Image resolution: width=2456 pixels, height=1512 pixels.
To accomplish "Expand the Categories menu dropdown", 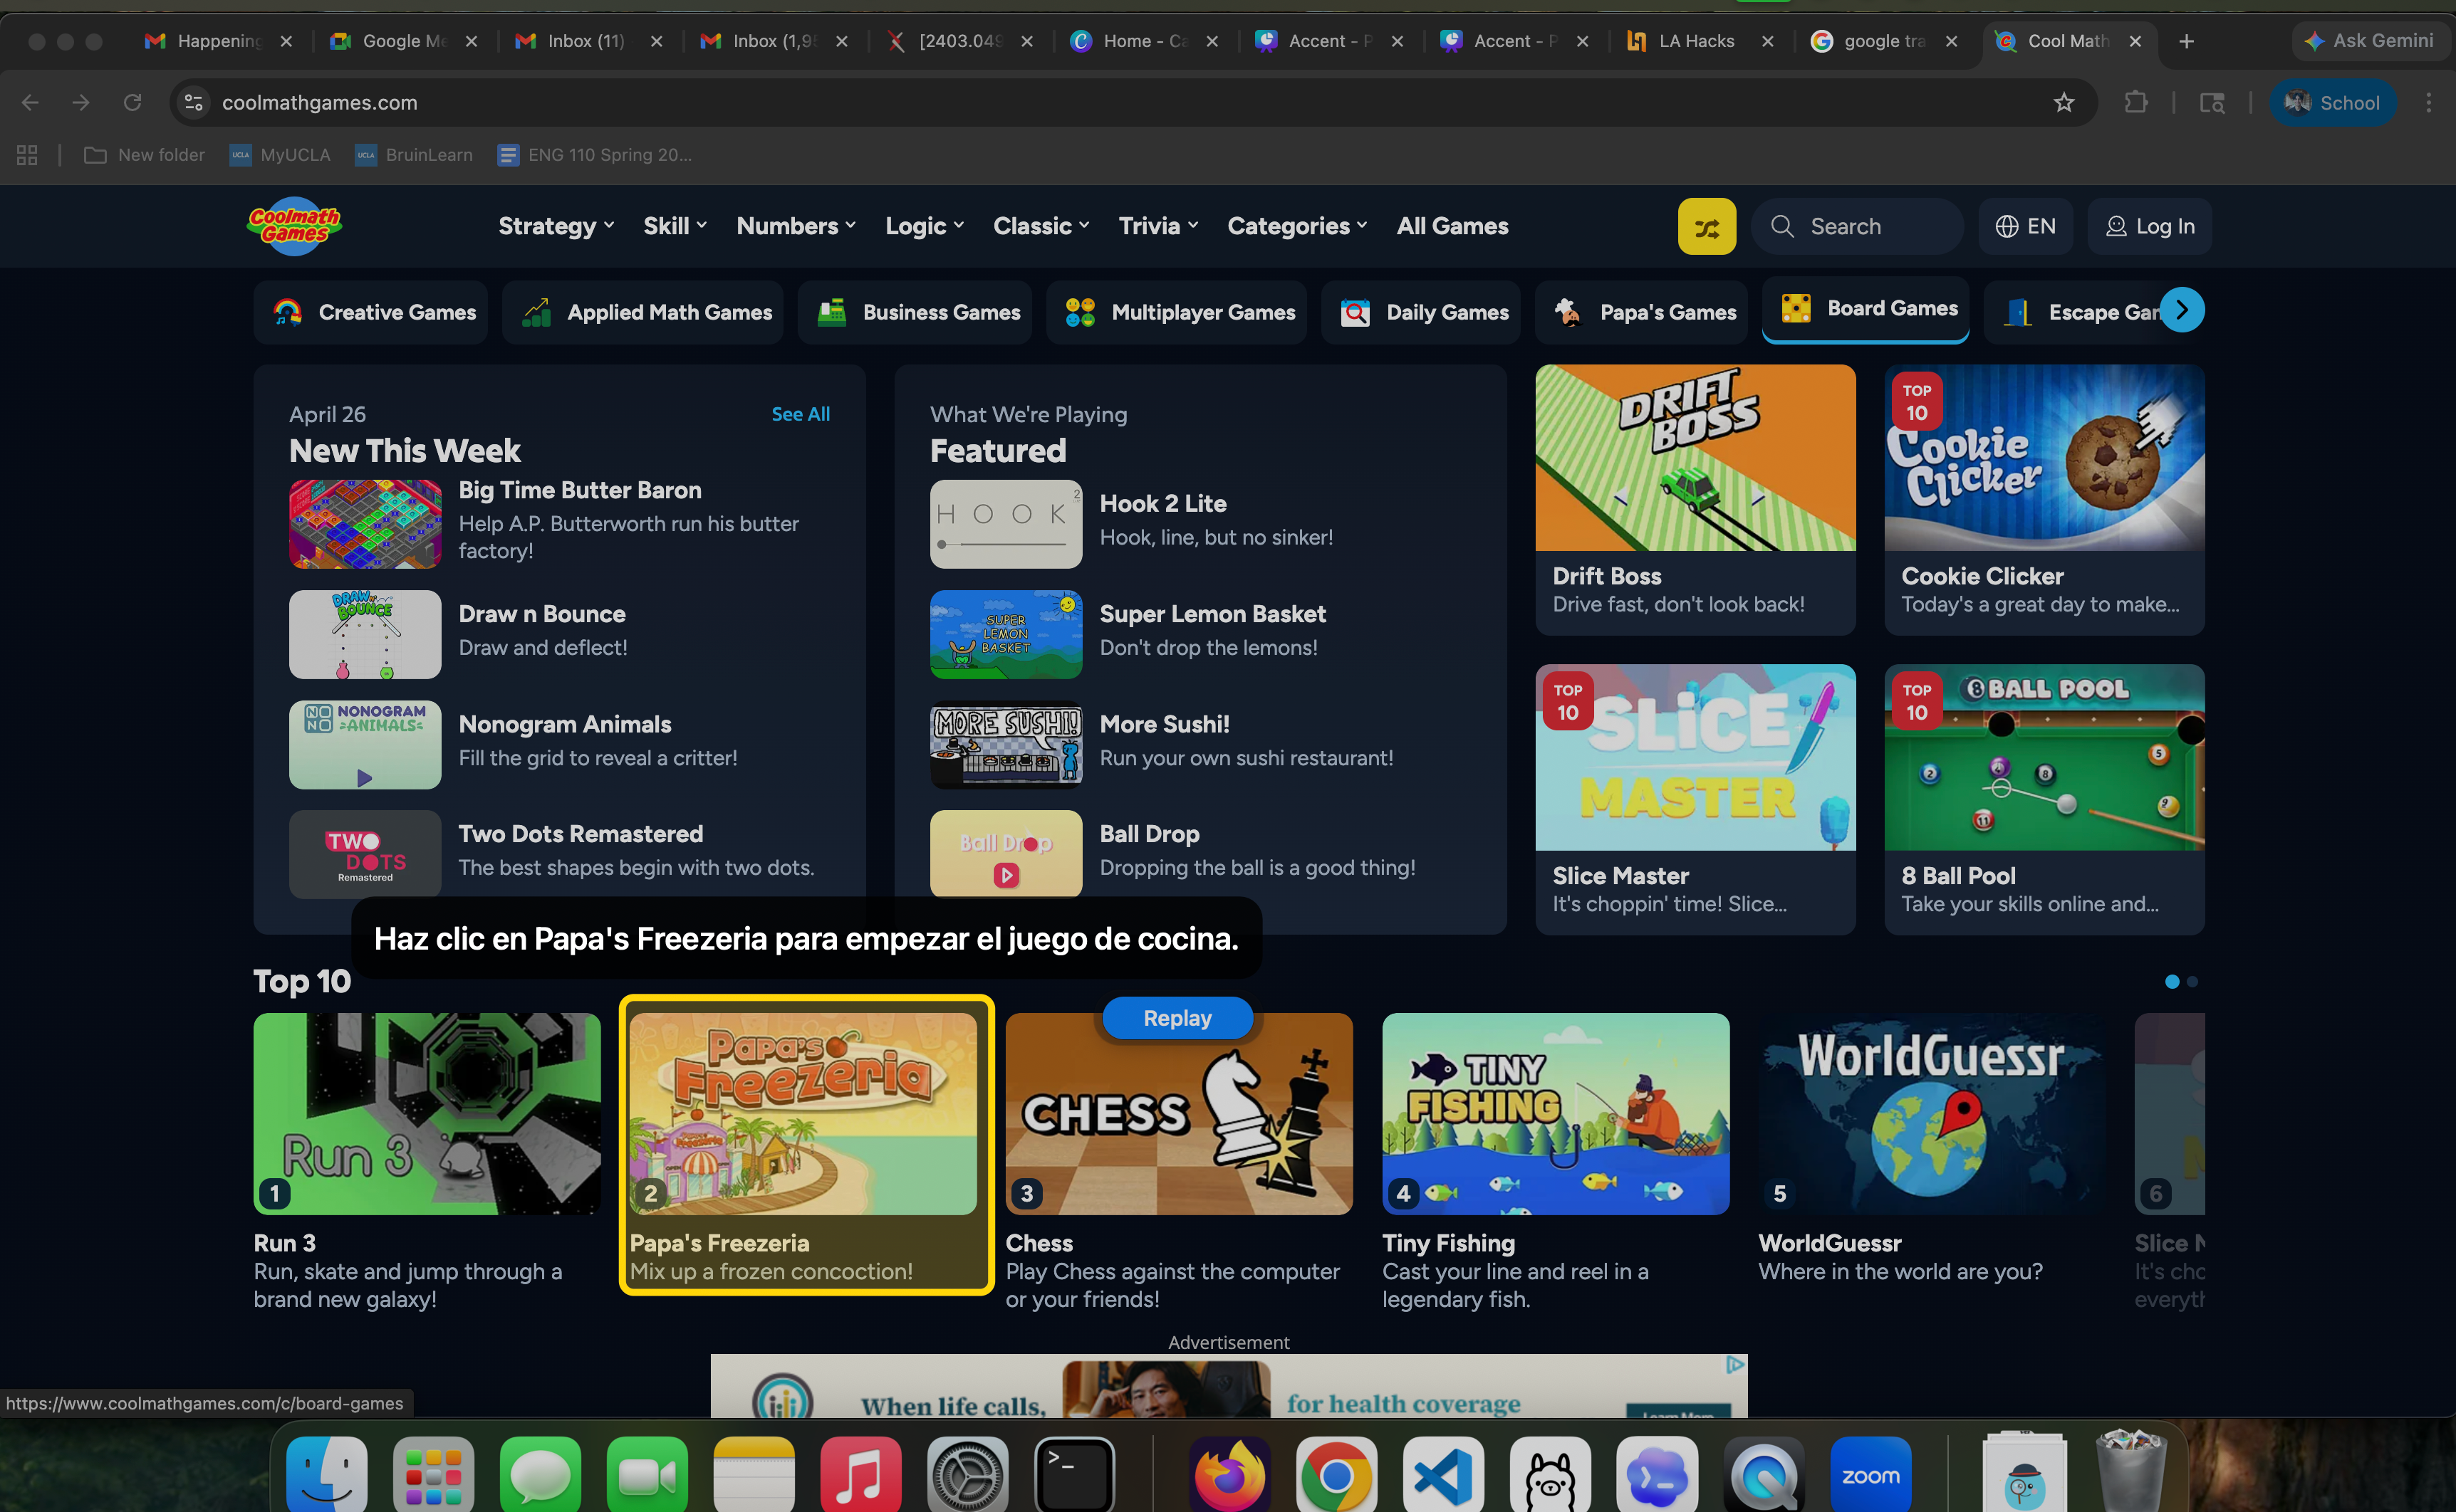I will point(1296,227).
